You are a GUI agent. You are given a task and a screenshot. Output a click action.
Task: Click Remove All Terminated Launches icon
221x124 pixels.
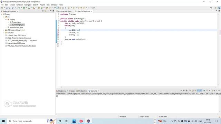[186, 91]
